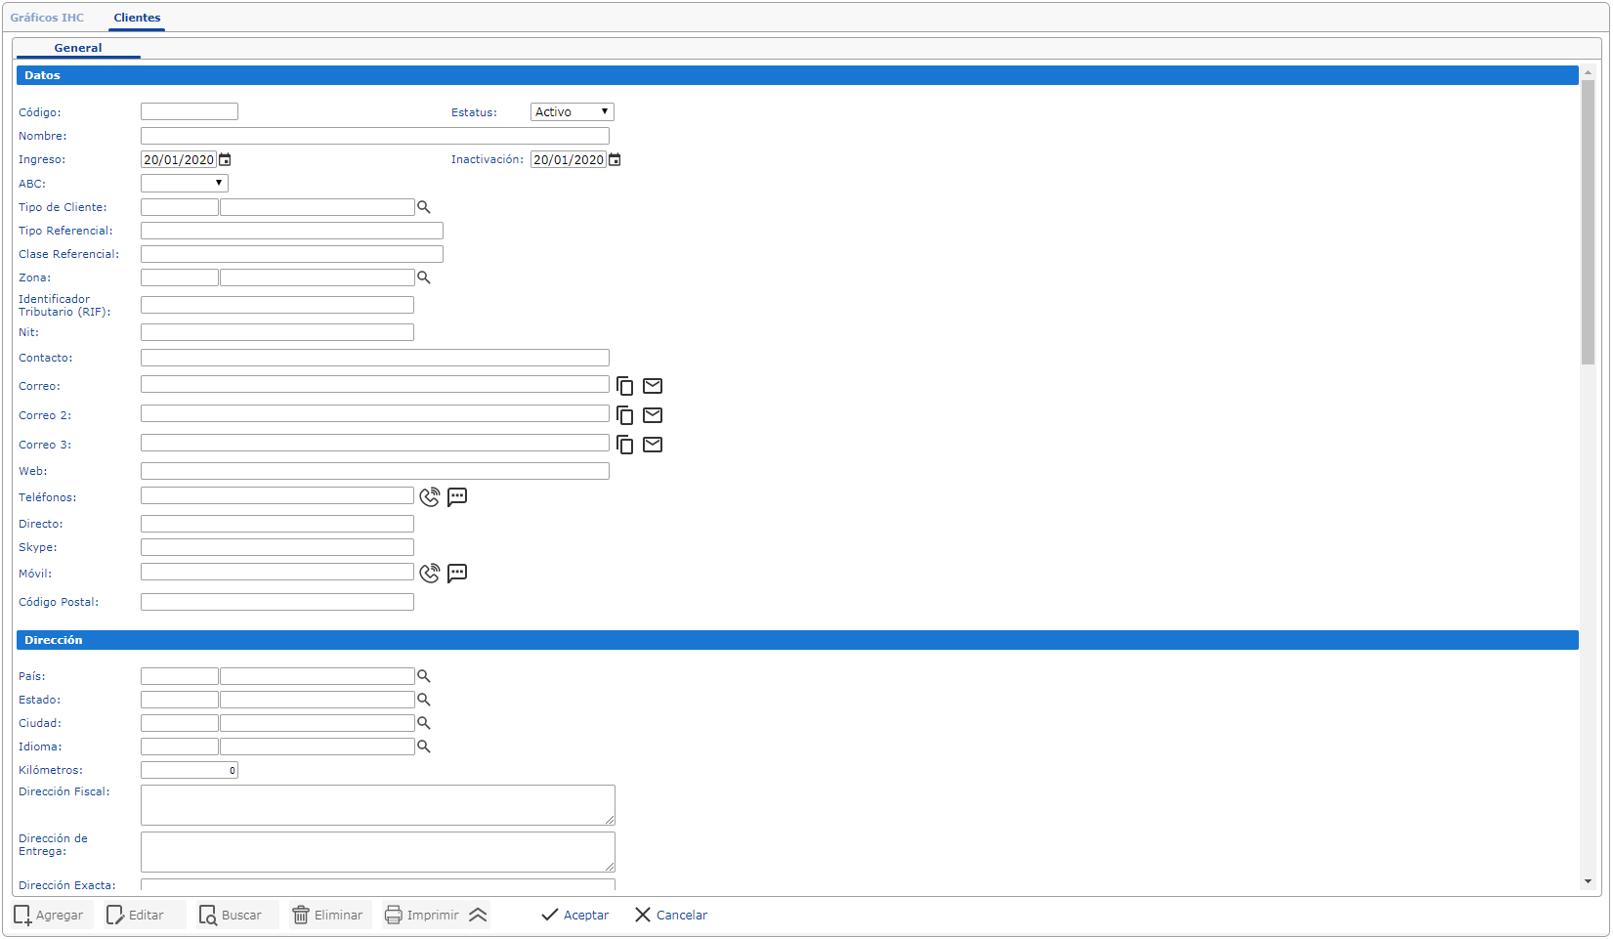Select the General tab

78,48
